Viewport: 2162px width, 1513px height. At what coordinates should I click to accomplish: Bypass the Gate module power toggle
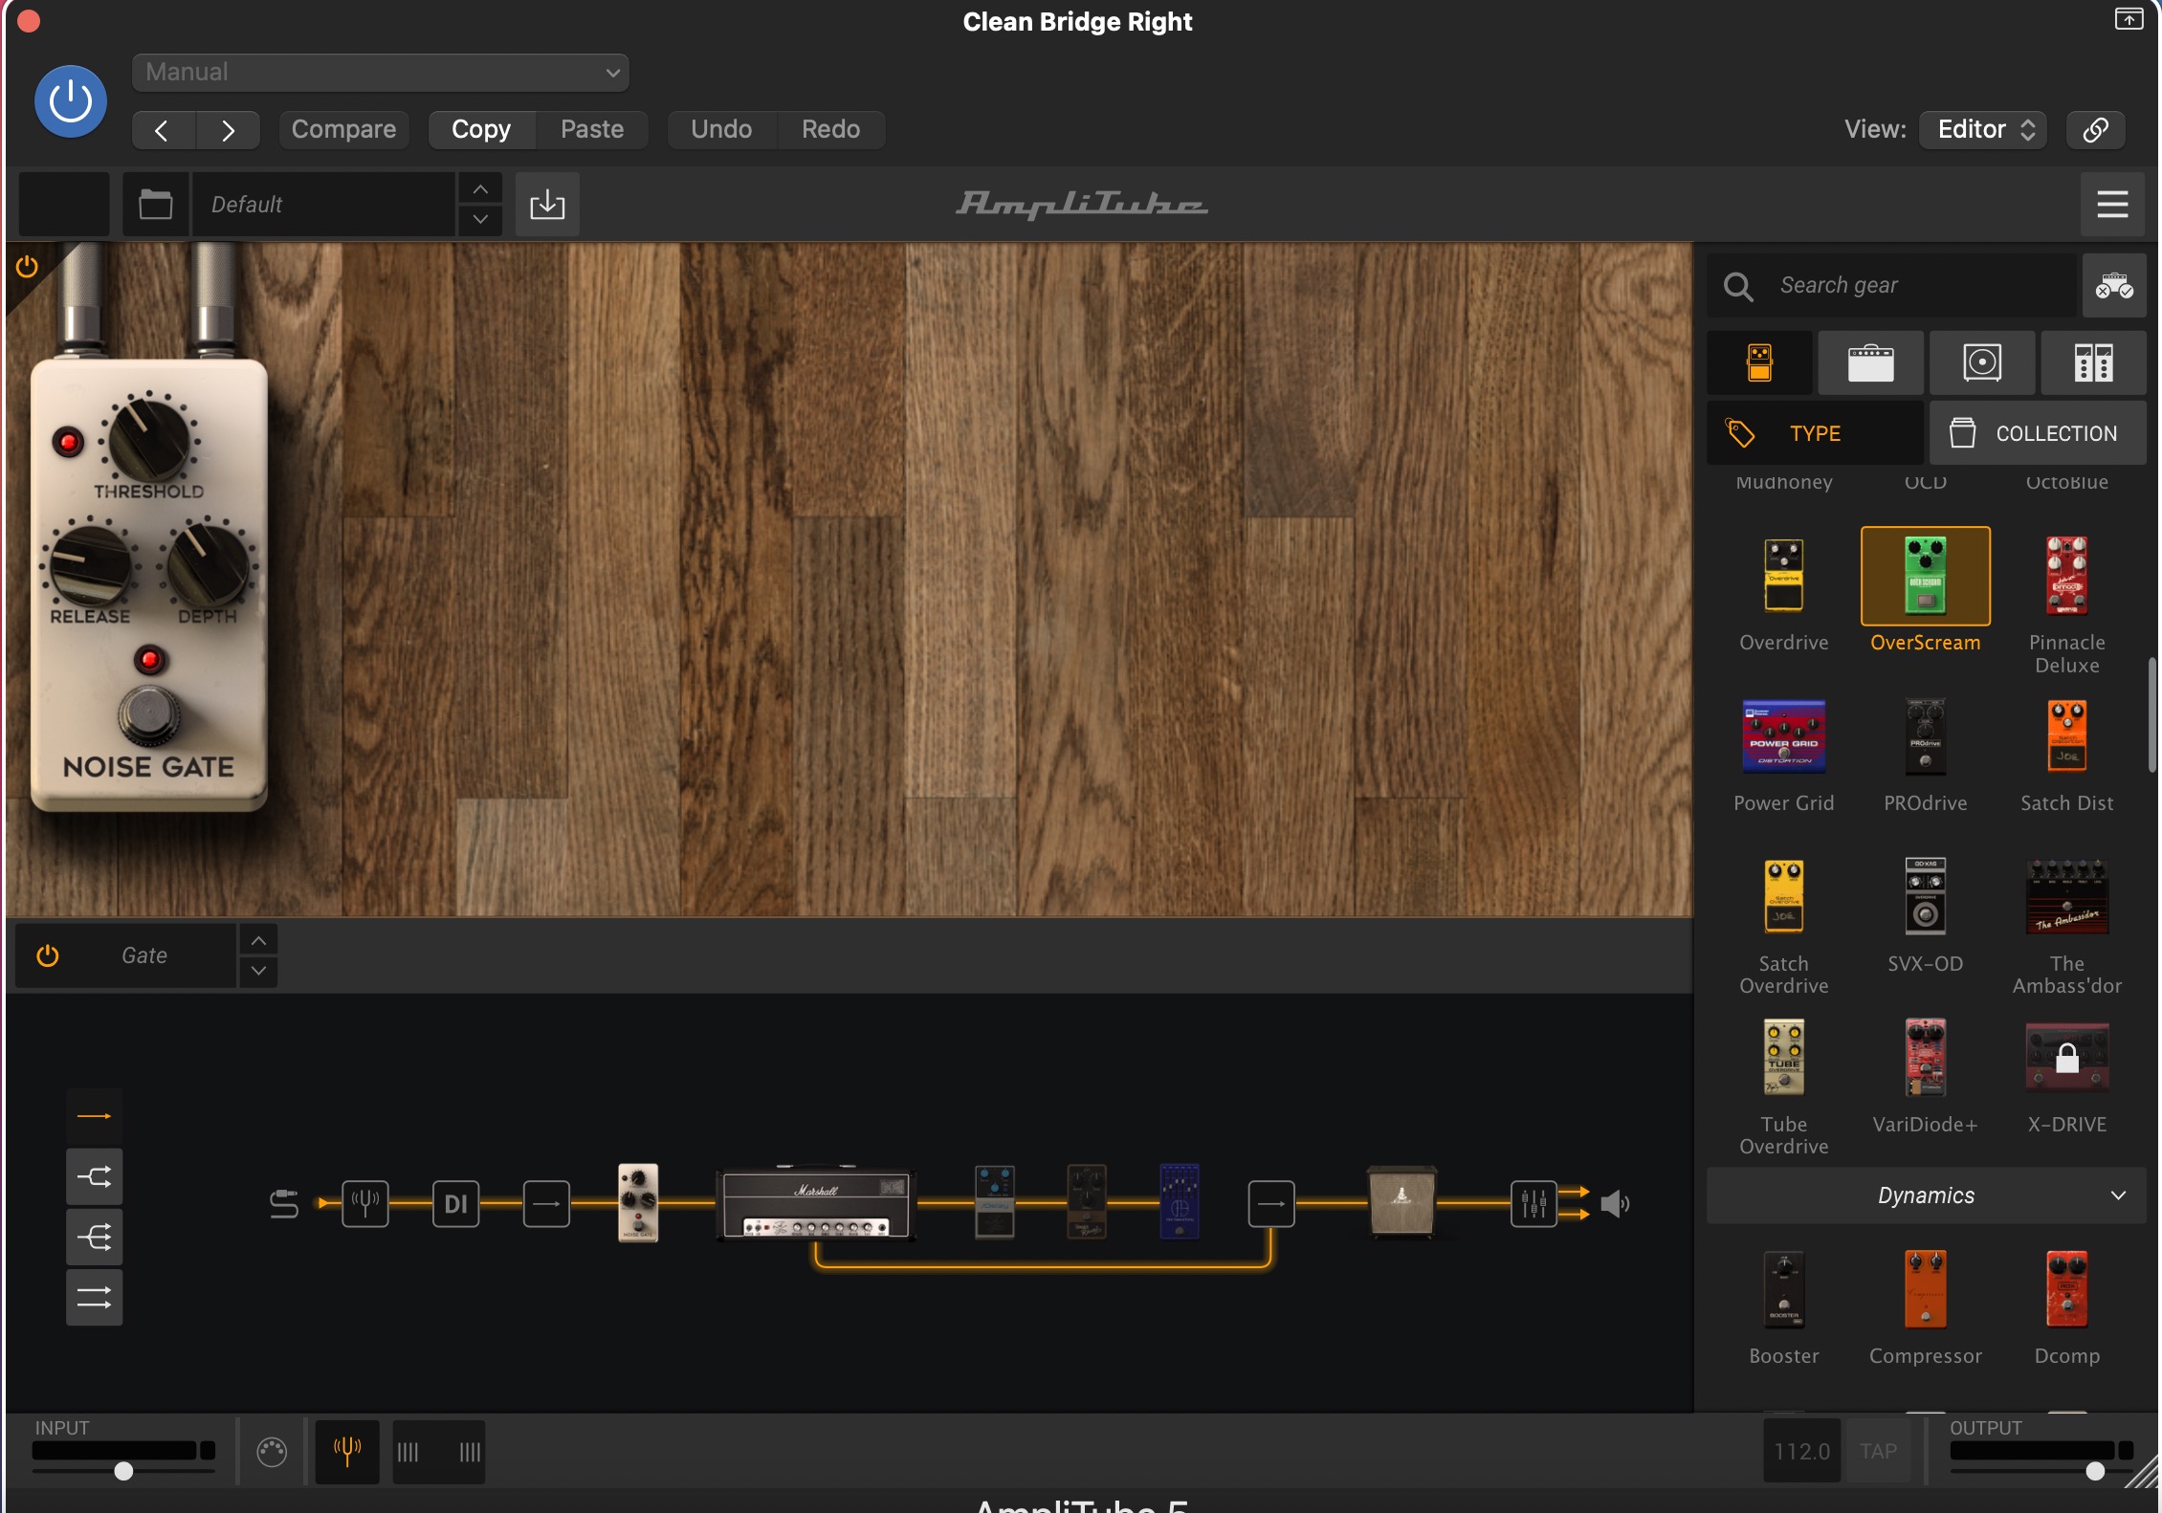coord(47,955)
